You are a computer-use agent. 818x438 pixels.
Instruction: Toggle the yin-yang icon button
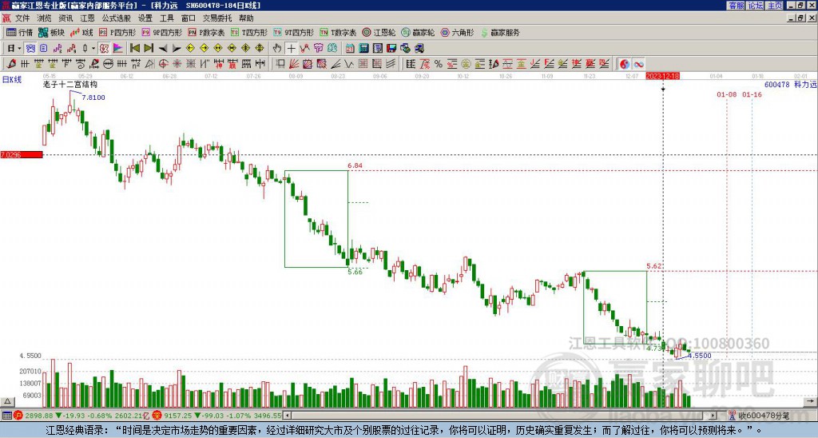pos(625,64)
